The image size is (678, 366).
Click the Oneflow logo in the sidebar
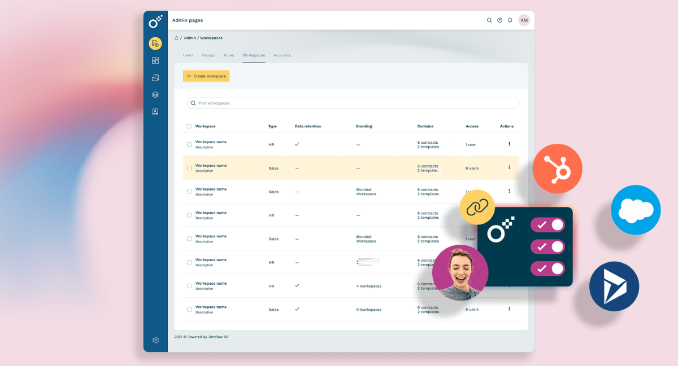pos(155,21)
